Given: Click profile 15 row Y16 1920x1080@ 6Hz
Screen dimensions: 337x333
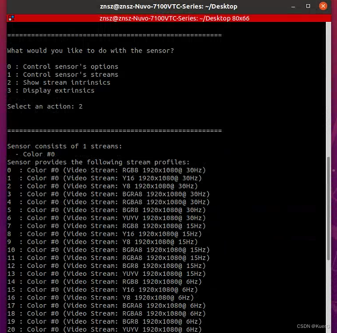Looking at the screenshot, I should tap(103, 289).
